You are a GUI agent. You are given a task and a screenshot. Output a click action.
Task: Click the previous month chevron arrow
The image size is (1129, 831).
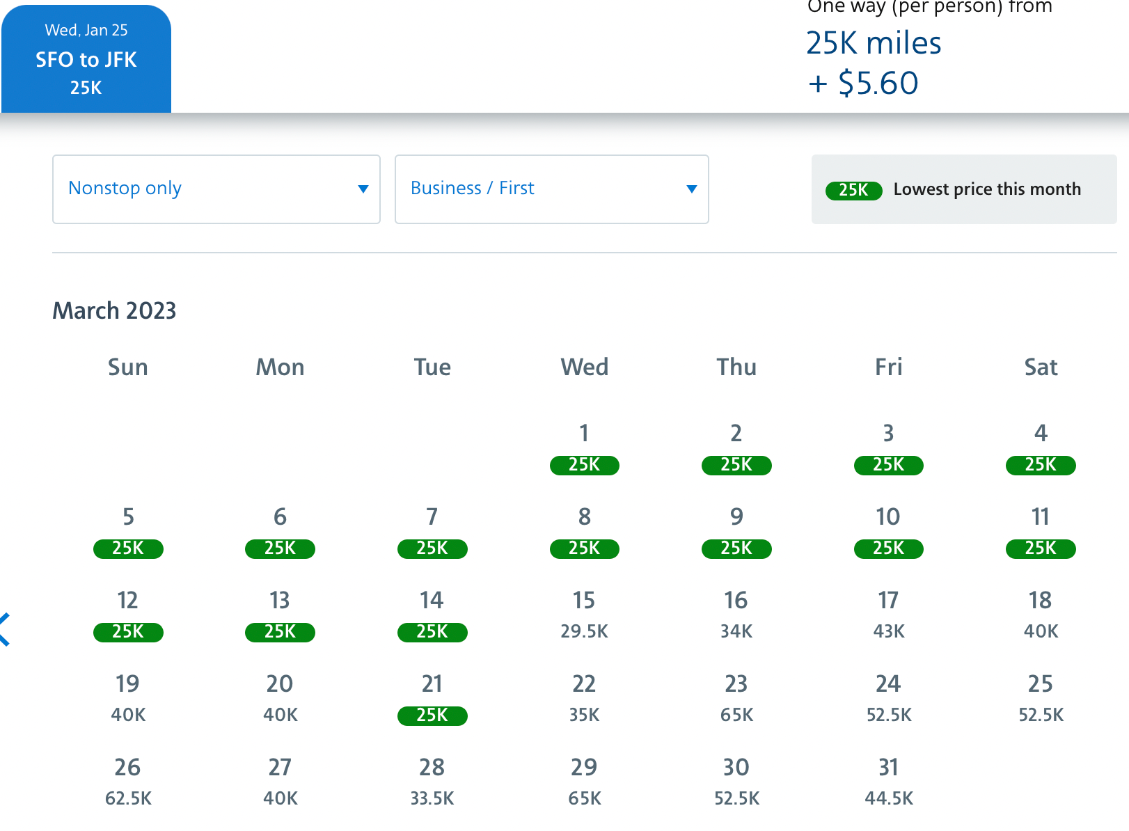6,630
